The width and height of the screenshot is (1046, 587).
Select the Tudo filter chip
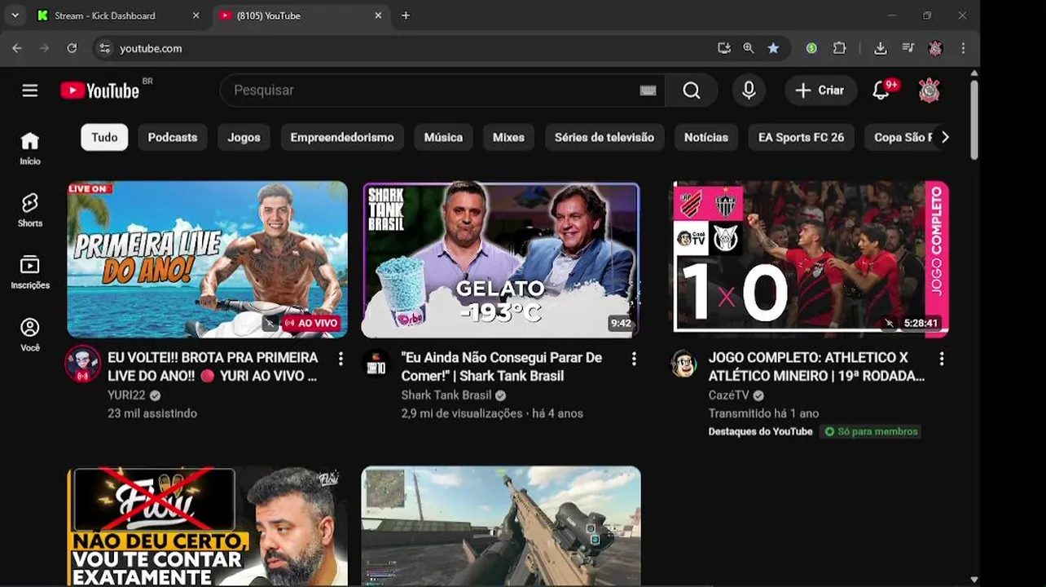(x=104, y=137)
